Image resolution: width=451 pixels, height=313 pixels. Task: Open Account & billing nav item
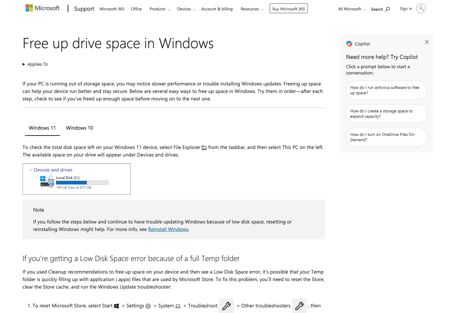pos(217,9)
